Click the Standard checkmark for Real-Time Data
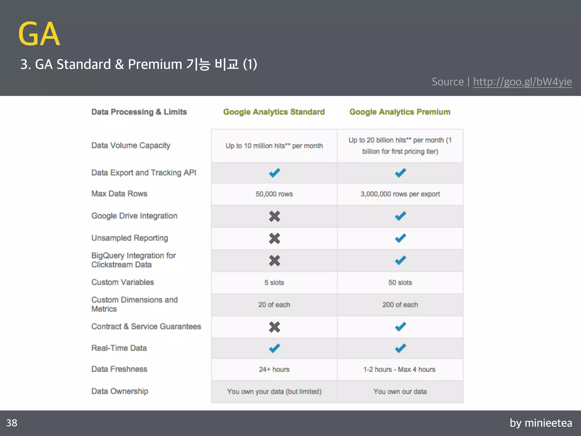The height and width of the screenshot is (436, 581). (x=274, y=348)
